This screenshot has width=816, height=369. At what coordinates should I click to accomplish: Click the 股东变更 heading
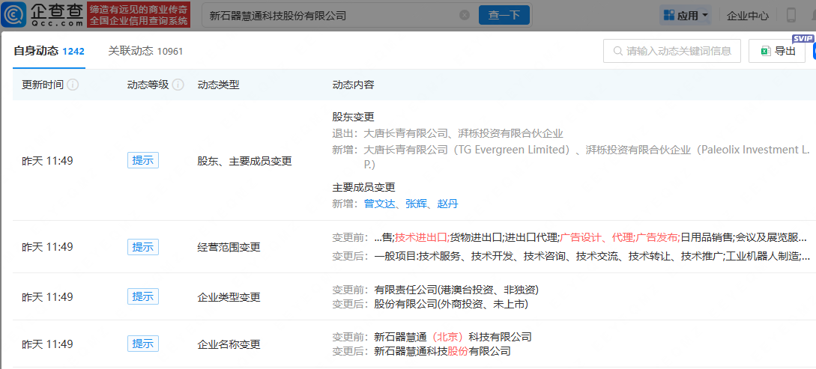coord(354,117)
